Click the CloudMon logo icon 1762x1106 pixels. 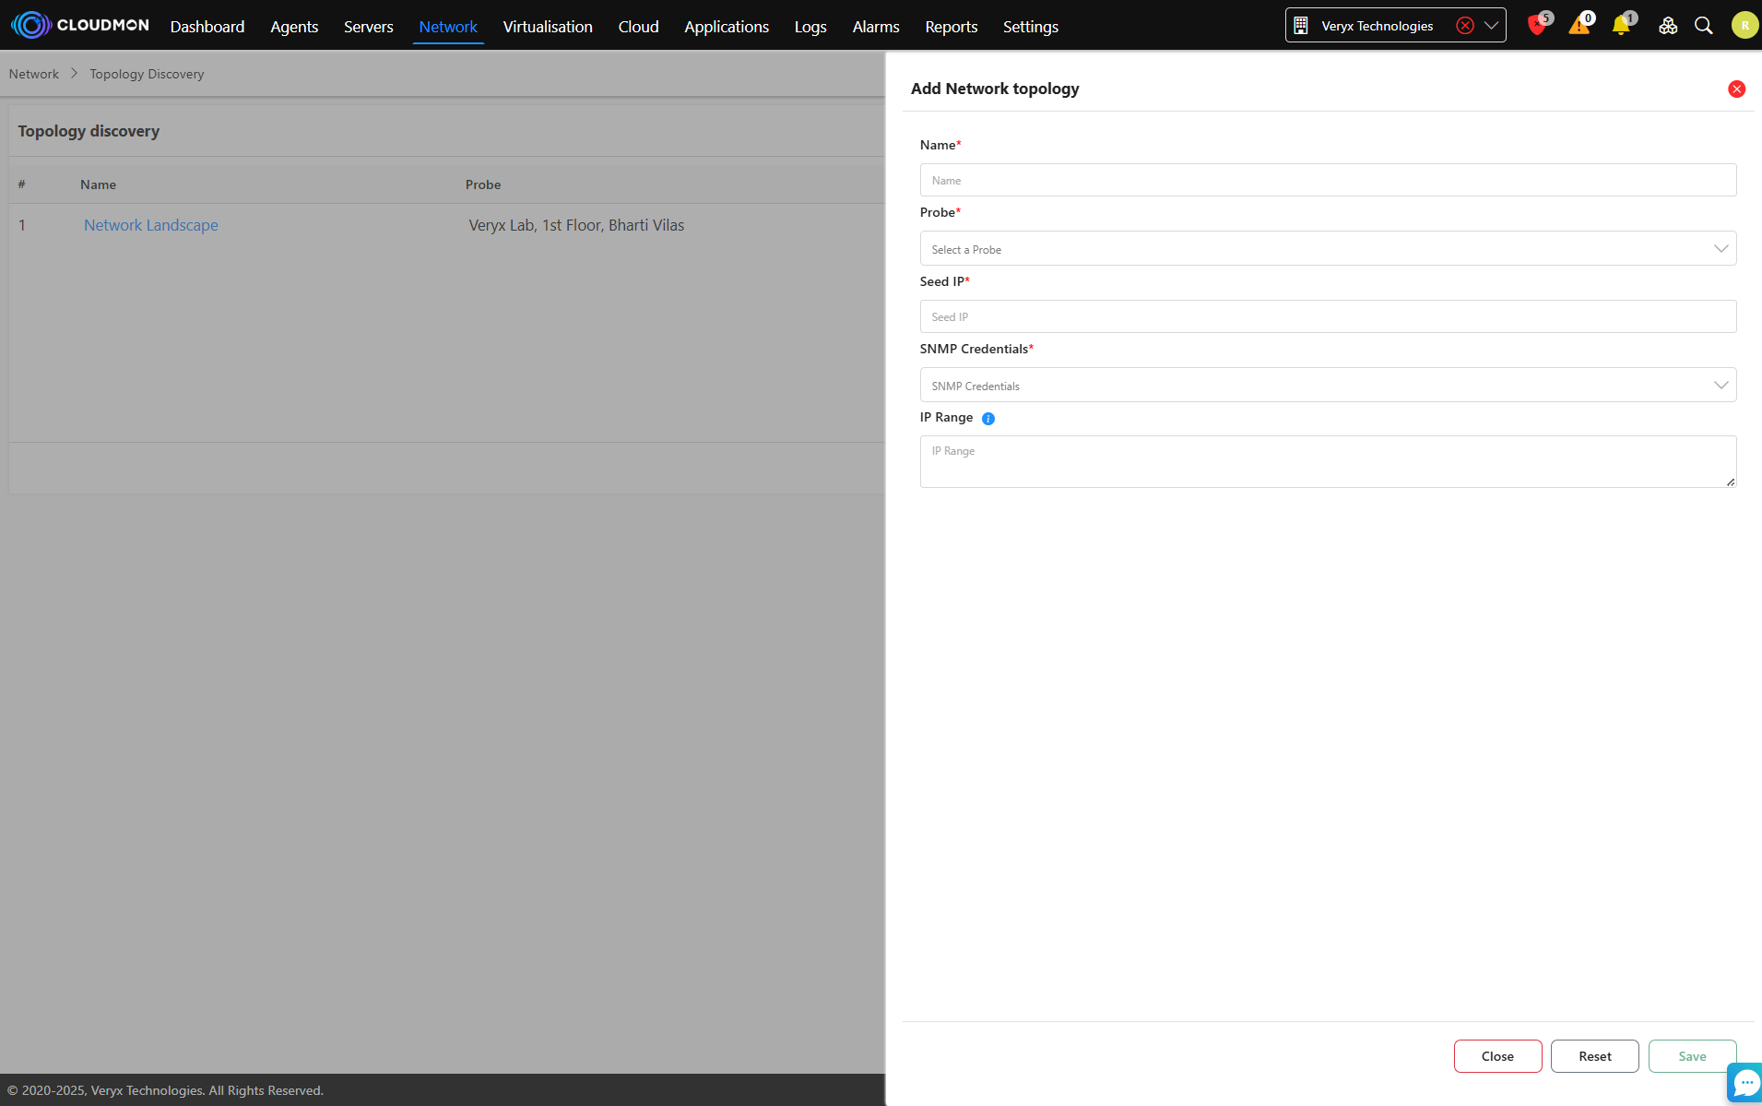pyautogui.click(x=31, y=25)
